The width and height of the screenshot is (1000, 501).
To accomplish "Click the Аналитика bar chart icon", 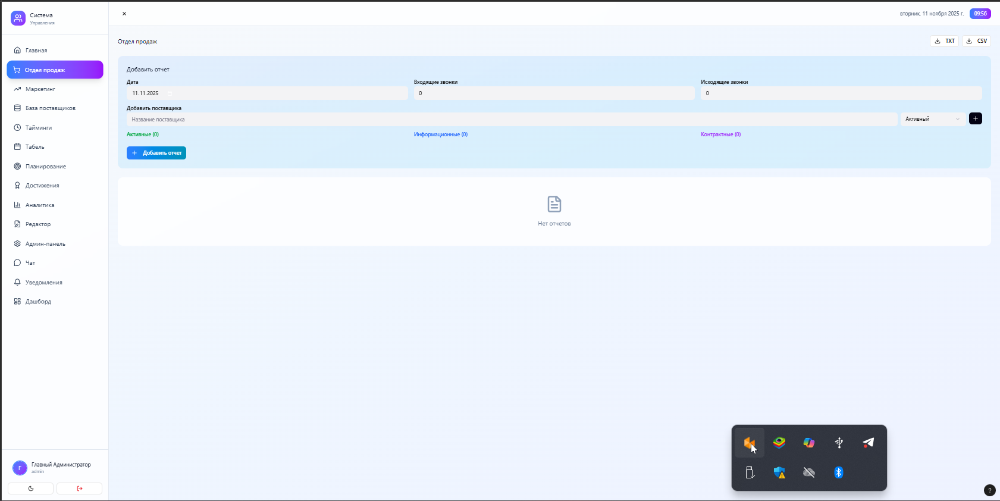I will (x=17, y=205).
